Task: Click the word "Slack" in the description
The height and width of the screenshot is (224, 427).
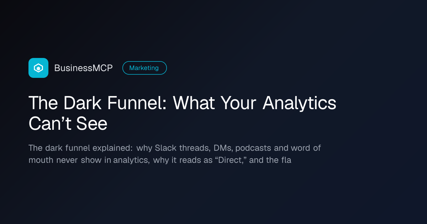Action: (x=166, y=148)
